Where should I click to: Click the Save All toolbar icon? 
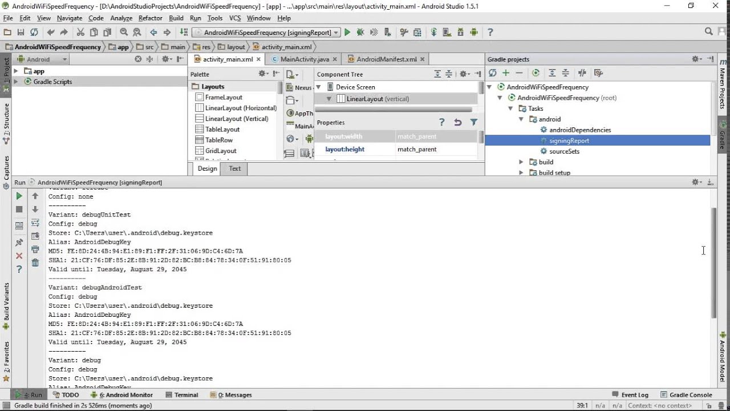point(21,33)
